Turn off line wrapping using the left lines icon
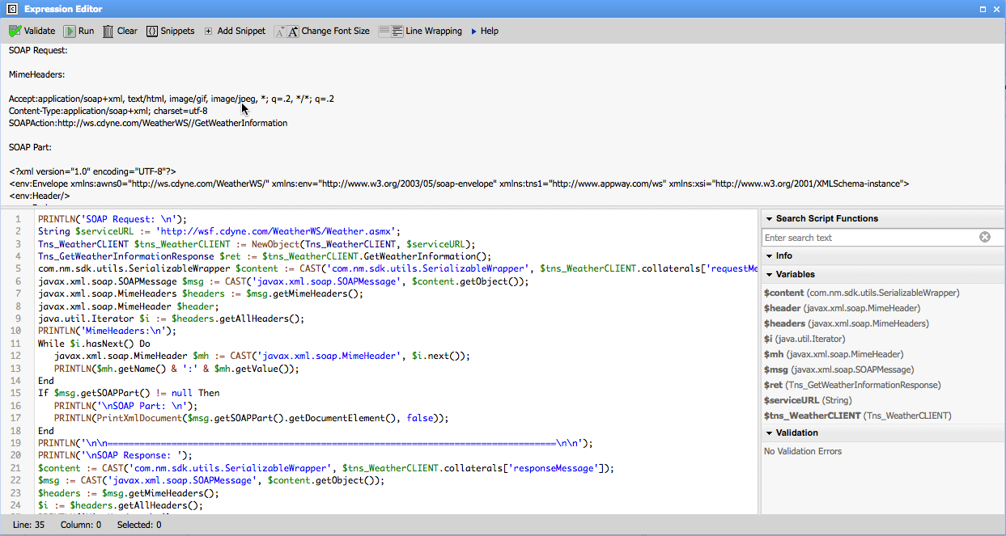The height and width of the screenshot is (536, 1006). coord(384,32)
